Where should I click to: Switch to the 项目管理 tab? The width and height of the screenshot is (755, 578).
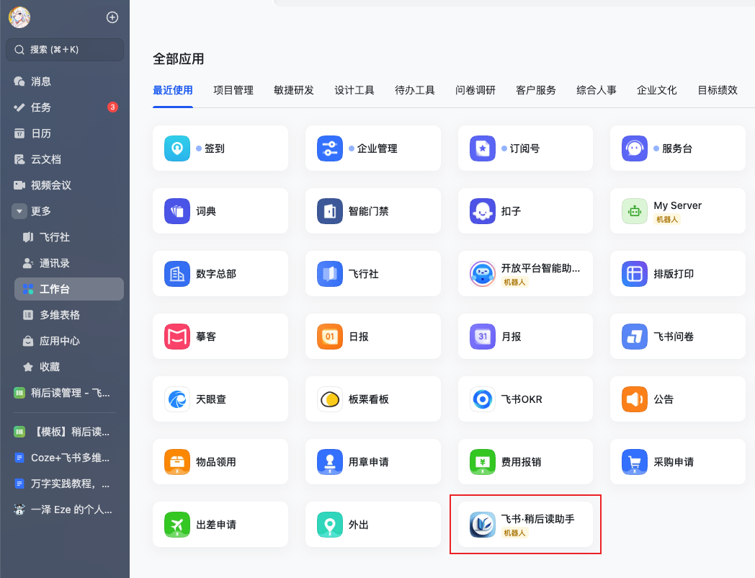coord(233,90)
